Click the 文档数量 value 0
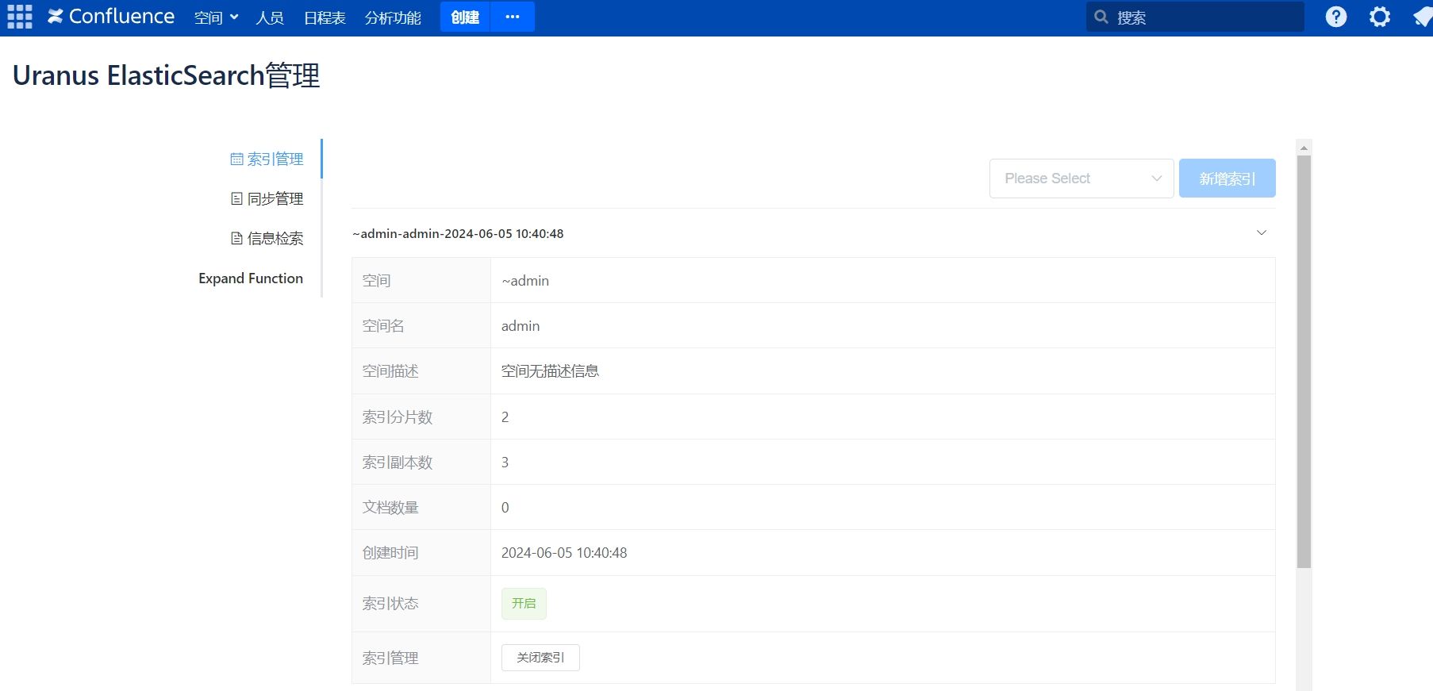 [505, 507]
